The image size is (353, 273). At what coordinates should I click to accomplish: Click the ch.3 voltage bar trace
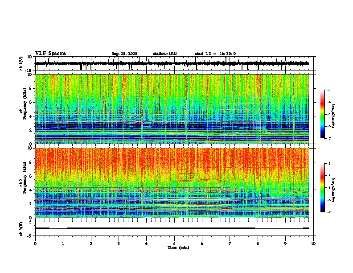pos(172,228)
